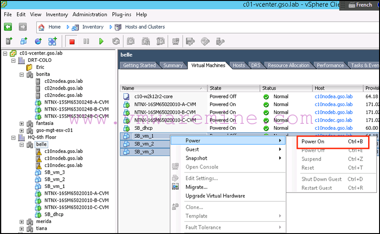Collapse the belle cluster node
380x234 pixels.
[21, 145]
